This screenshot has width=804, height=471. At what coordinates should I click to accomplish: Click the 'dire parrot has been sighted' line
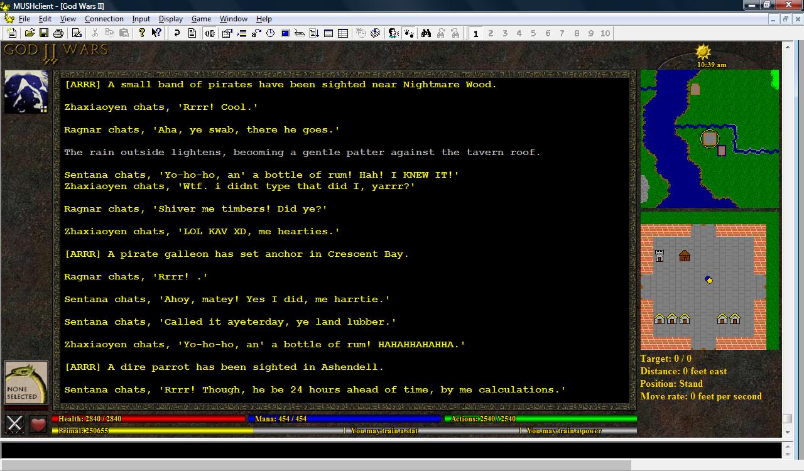click(x=224, y=367)
